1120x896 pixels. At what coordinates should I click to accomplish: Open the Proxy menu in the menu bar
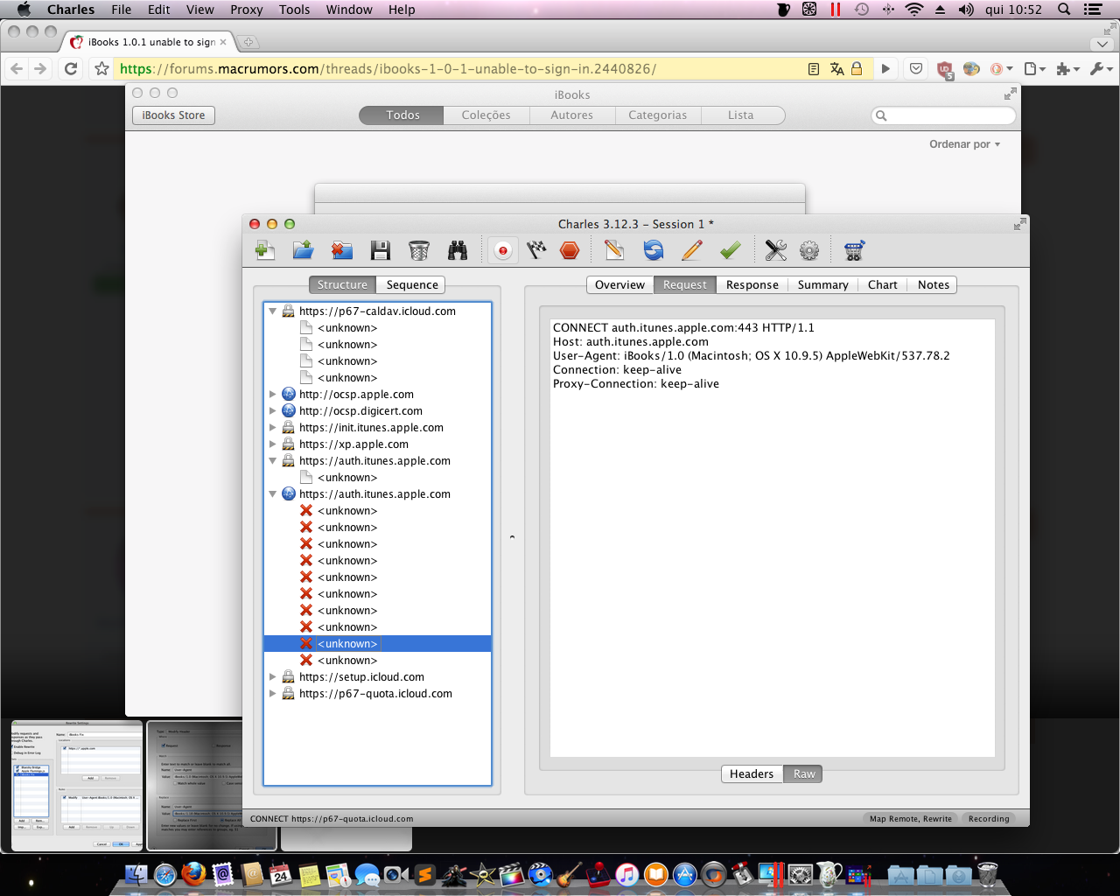pyautogui.click(x=247, y=10)
